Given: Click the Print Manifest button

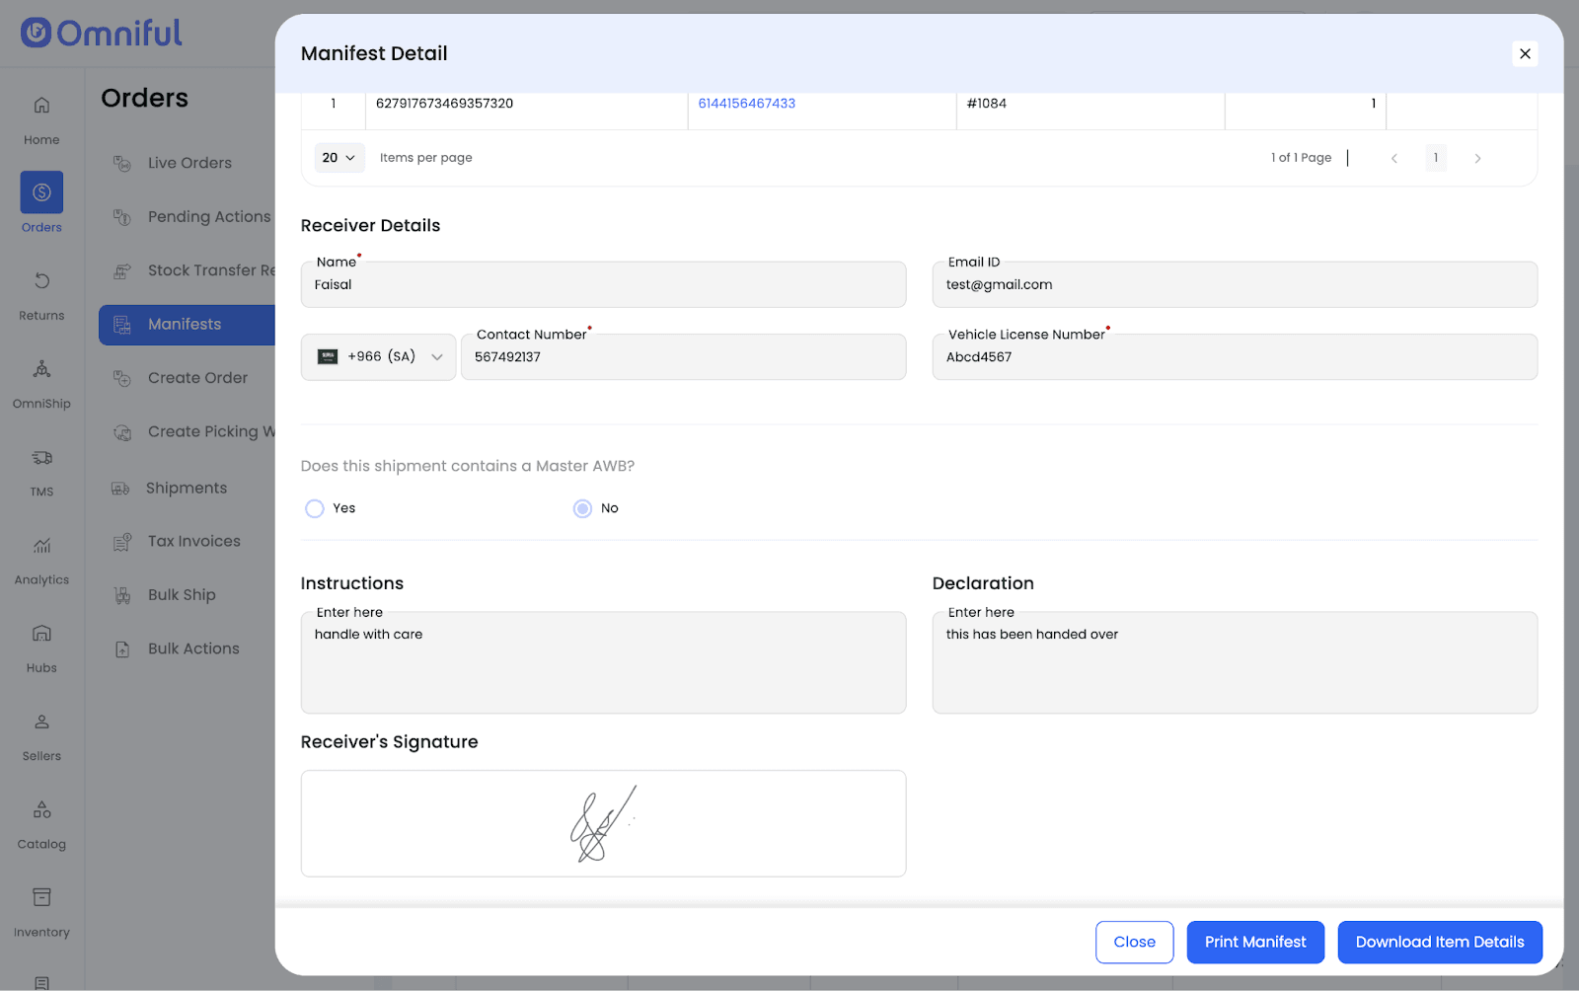Looking at the screenshot, I should 1254,942.
